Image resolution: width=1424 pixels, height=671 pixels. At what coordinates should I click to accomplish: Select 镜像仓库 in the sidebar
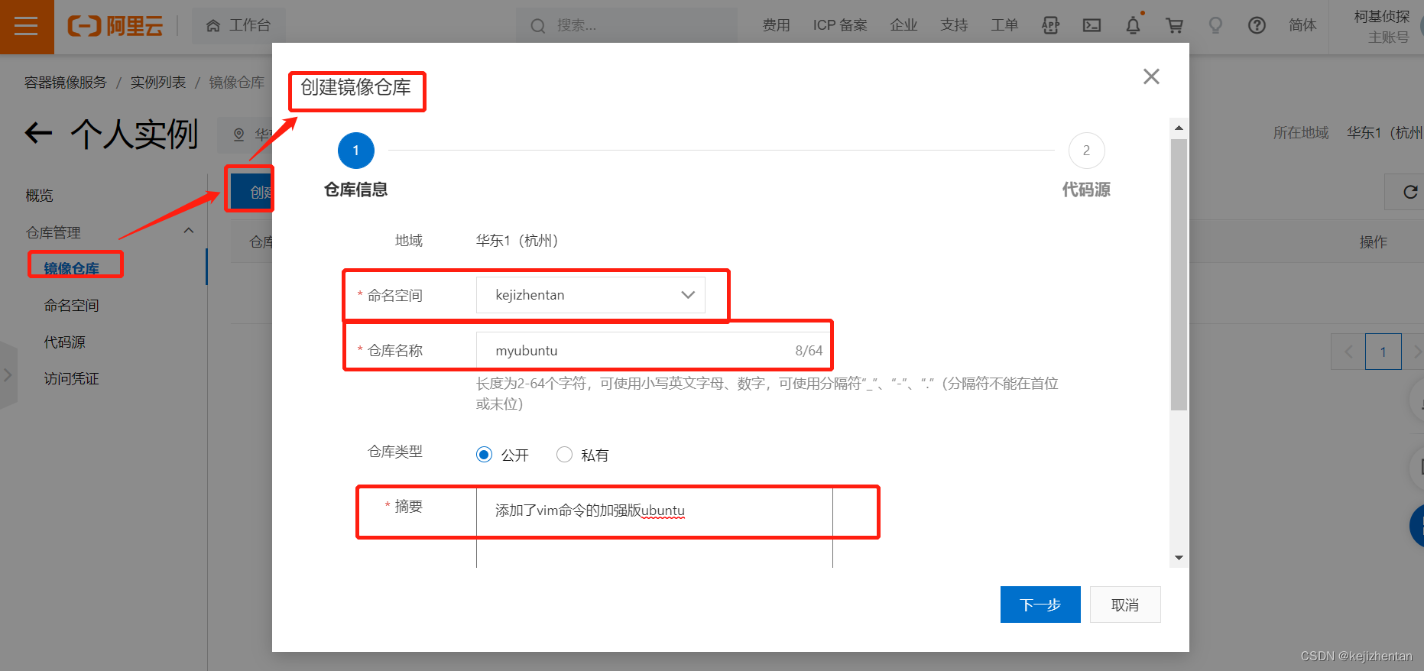tap(72, 268)
